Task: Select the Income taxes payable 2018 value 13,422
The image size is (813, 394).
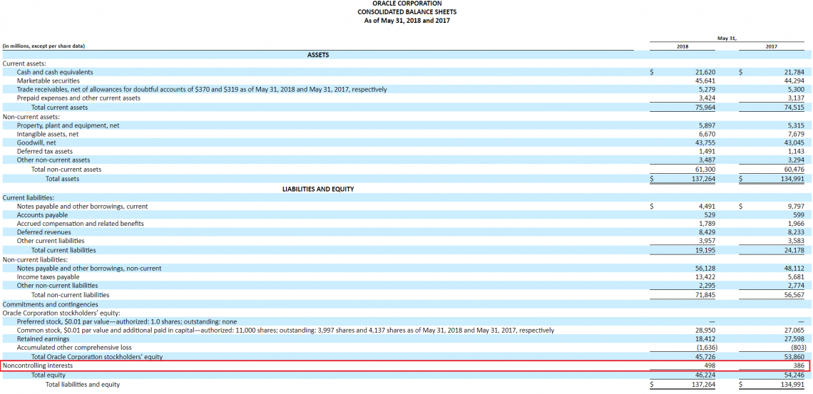Action: point(705,277)
